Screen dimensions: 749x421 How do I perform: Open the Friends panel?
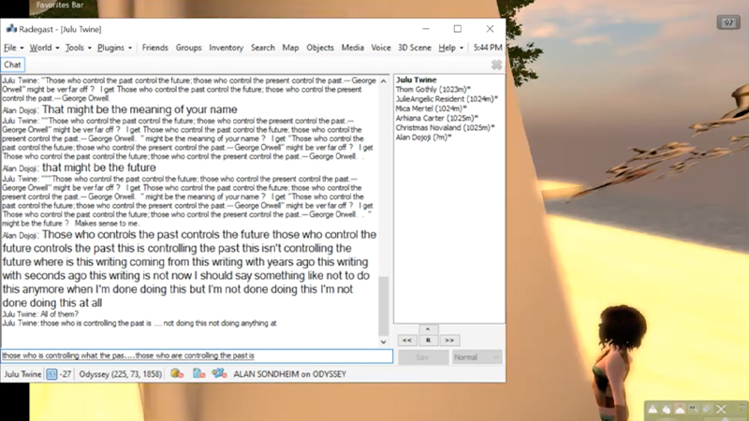[154, 48]
